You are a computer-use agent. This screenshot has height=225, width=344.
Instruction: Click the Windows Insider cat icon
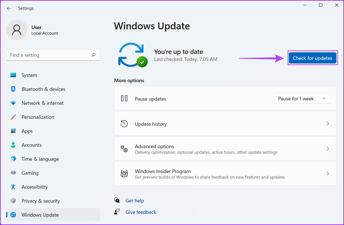pos(124,174)
